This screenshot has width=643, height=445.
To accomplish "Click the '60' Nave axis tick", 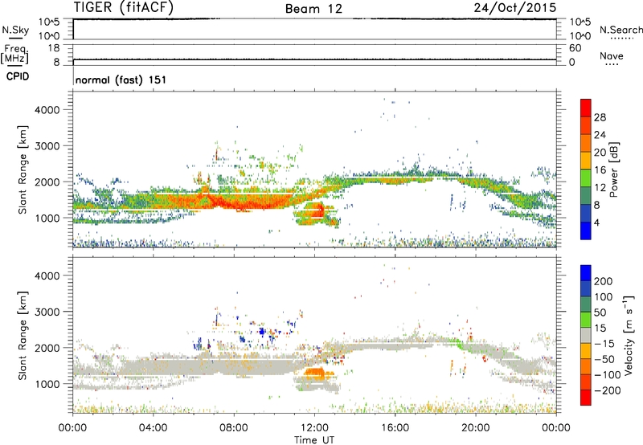I will (x=575, y=48).
